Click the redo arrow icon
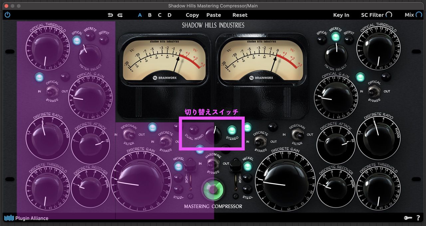Screen dimensions: 426x226 tap(120, 15)
